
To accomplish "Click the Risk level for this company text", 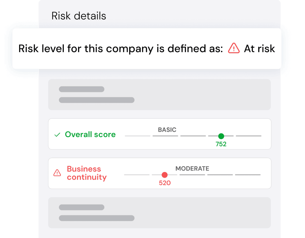I will click(x=120, y=48).
